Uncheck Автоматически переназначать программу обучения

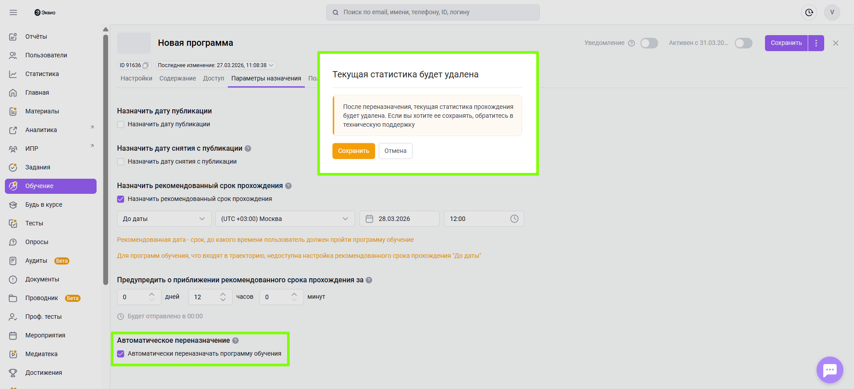121,354
